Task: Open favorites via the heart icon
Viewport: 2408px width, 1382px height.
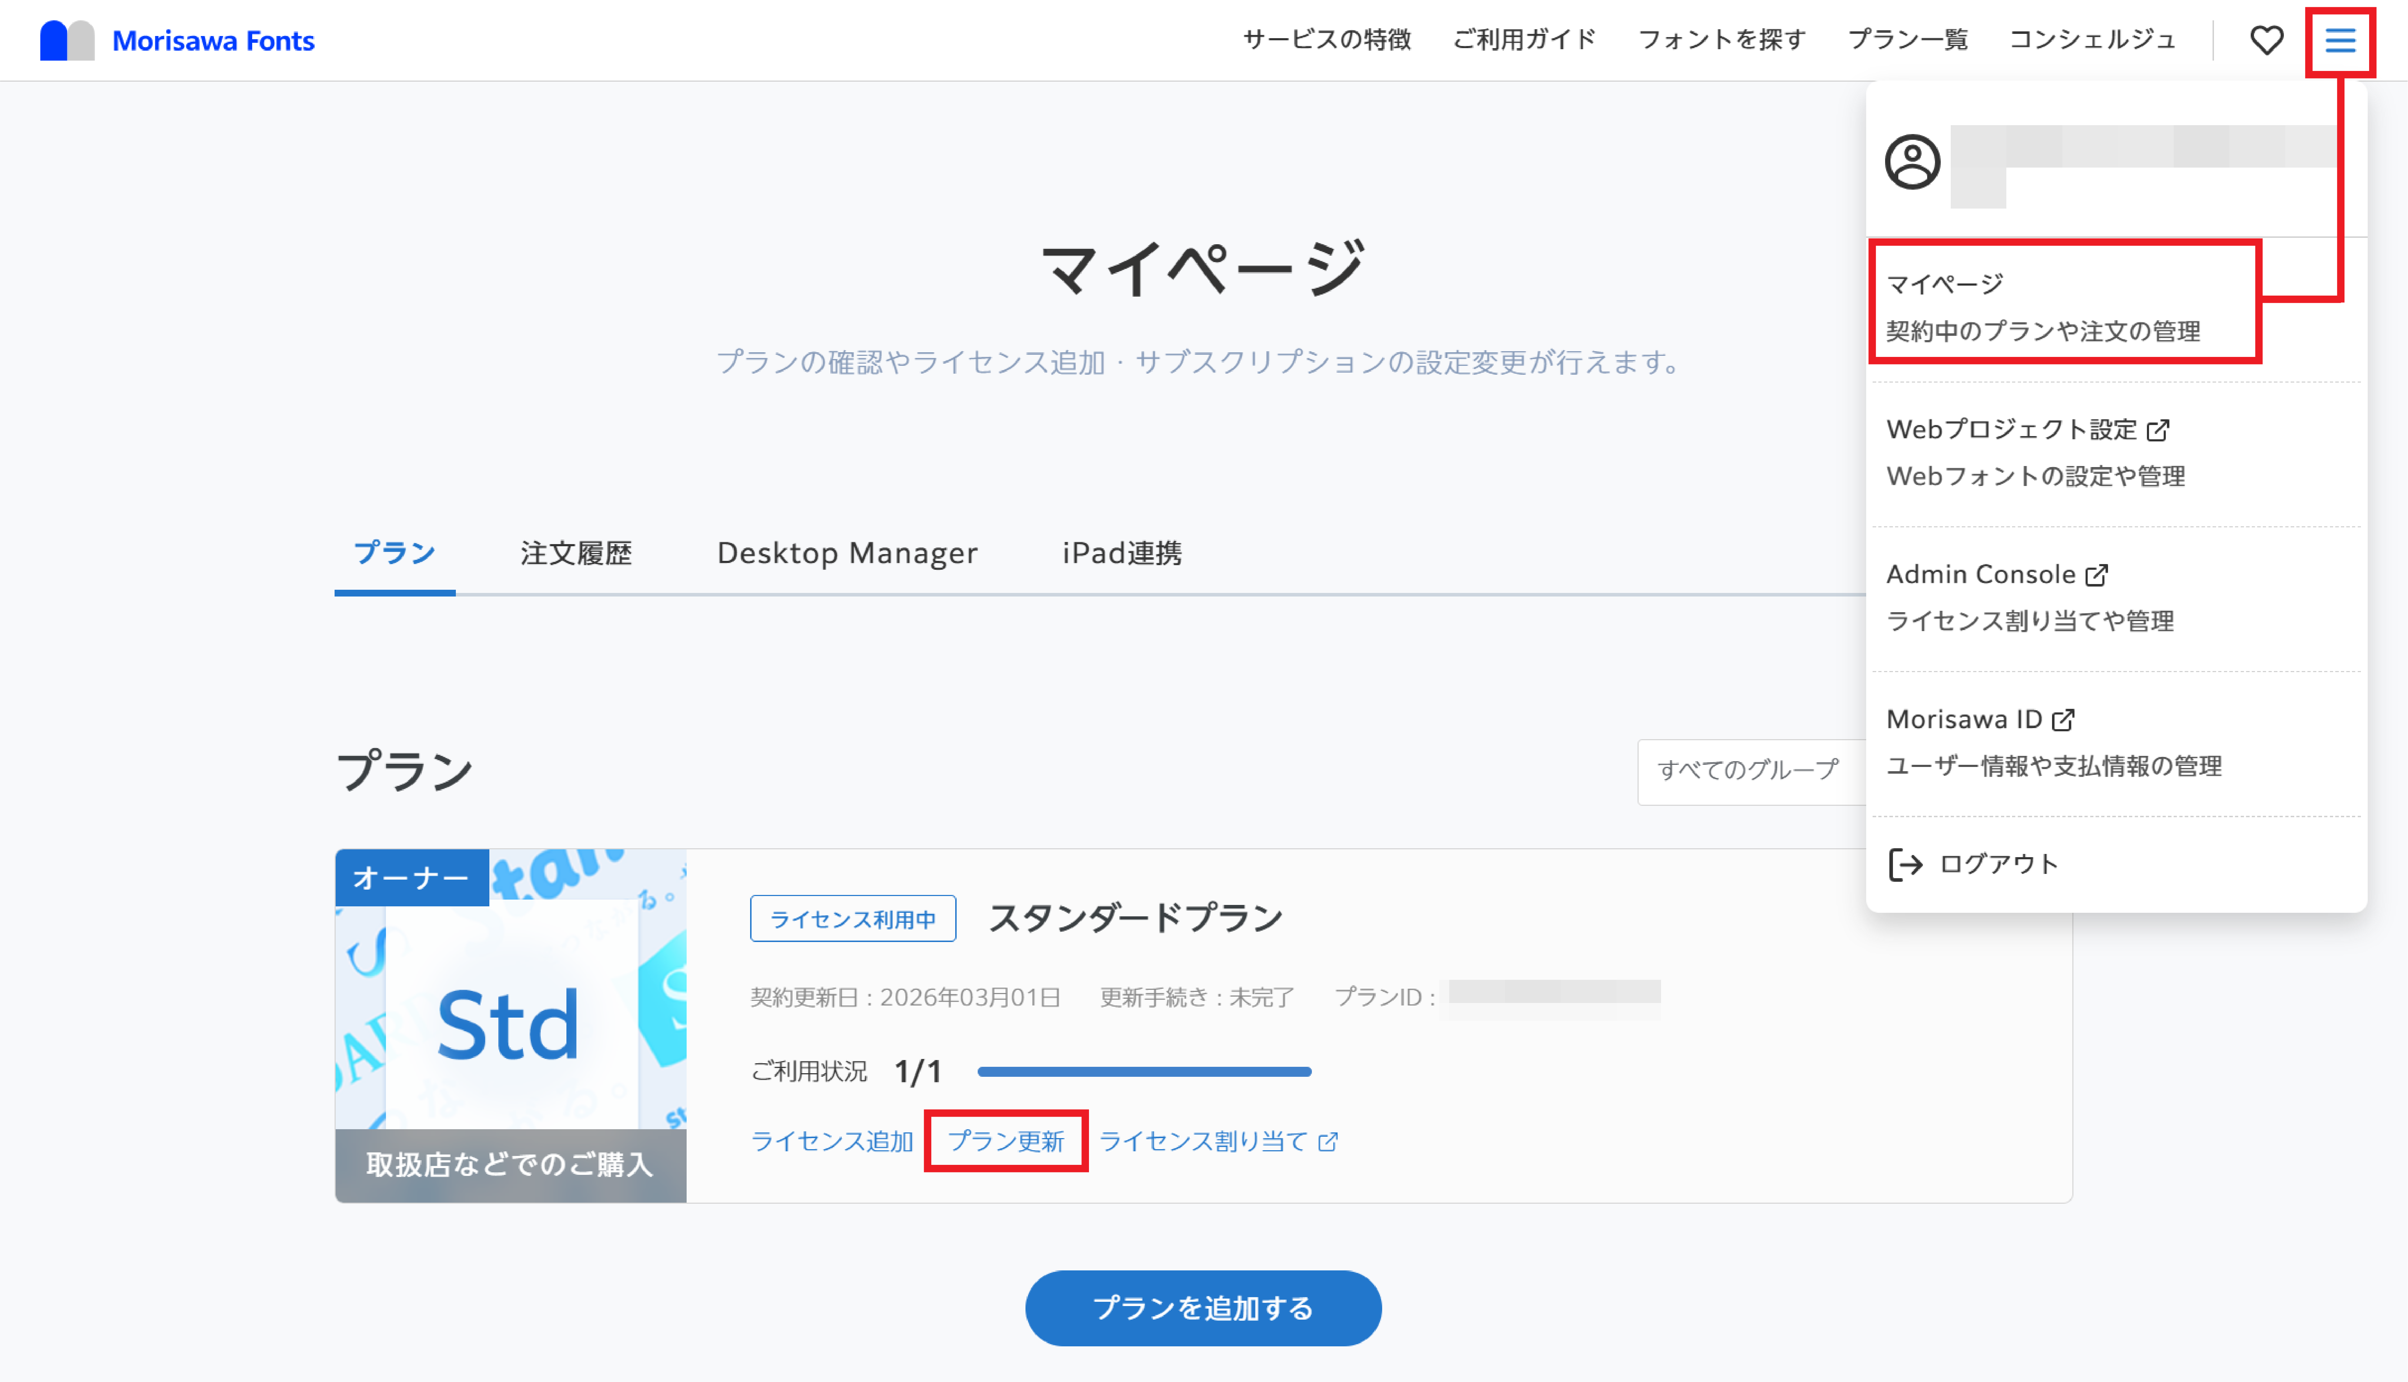Action: [x=2266, y=40]
